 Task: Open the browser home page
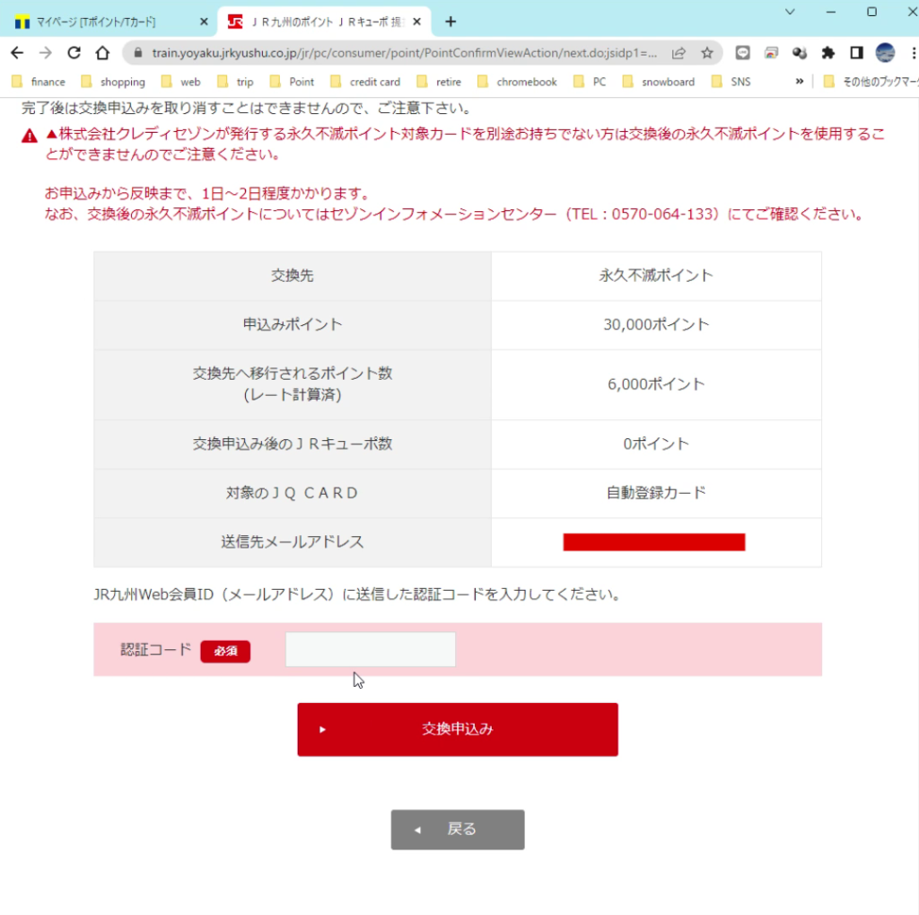(102, 53)
